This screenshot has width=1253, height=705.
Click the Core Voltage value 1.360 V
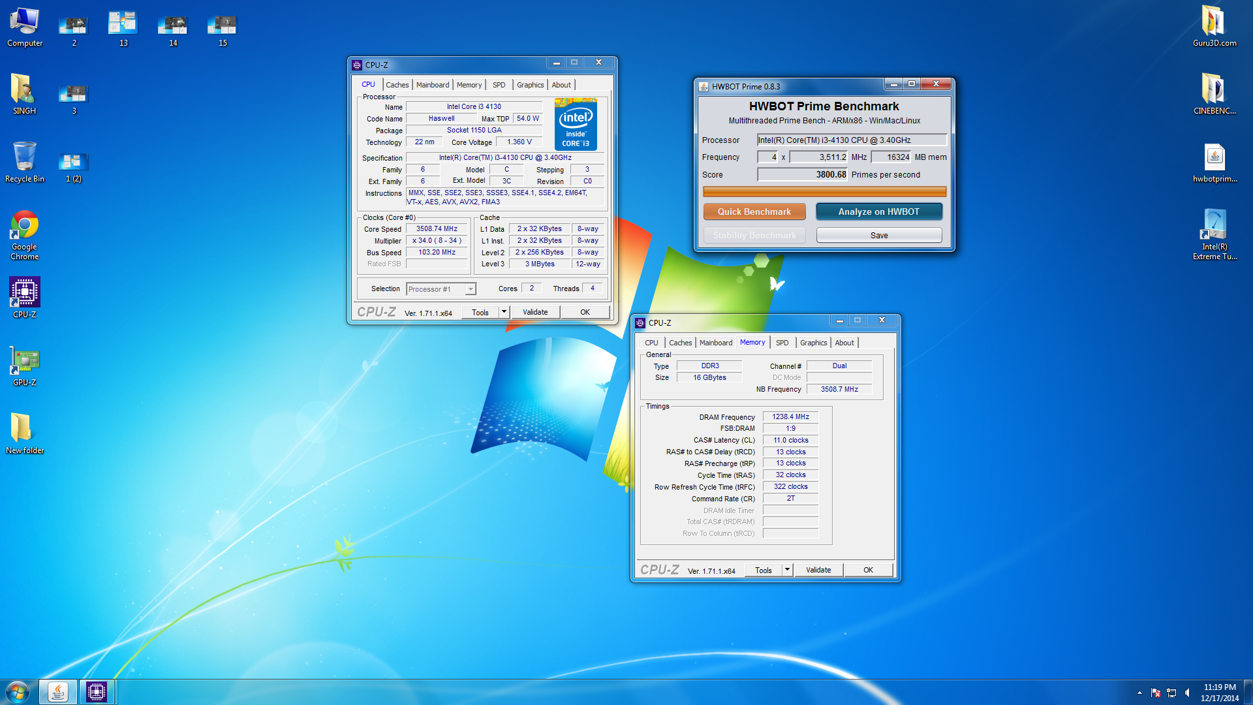(519, 142)
